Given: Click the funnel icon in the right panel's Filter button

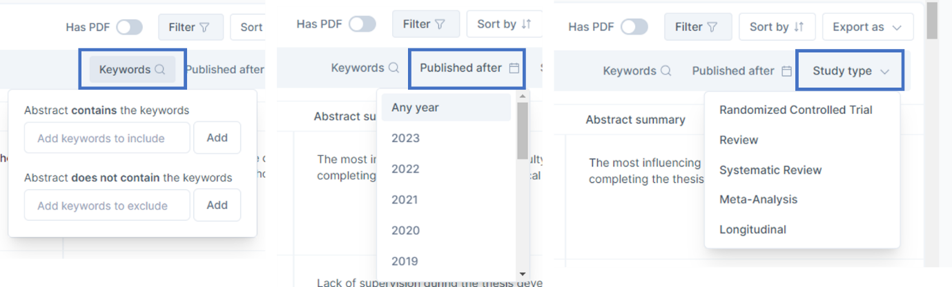Looking at the screenshot, I should (x=712, y=27).
